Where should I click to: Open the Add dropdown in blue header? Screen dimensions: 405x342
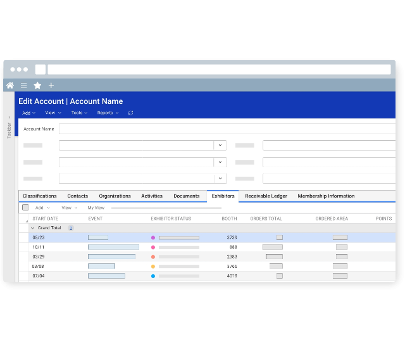(x=28, y=113)
